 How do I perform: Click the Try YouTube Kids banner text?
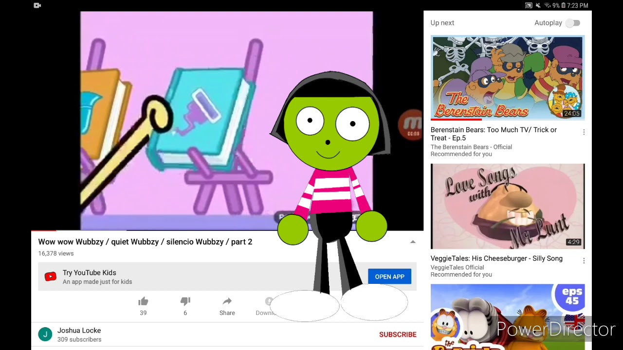point(89,273)
